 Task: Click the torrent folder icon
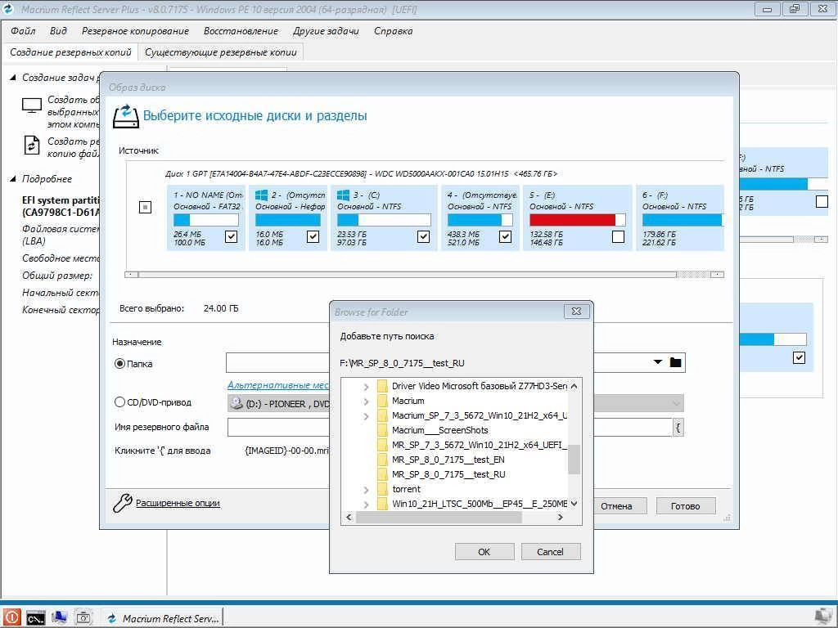point(382,489)
